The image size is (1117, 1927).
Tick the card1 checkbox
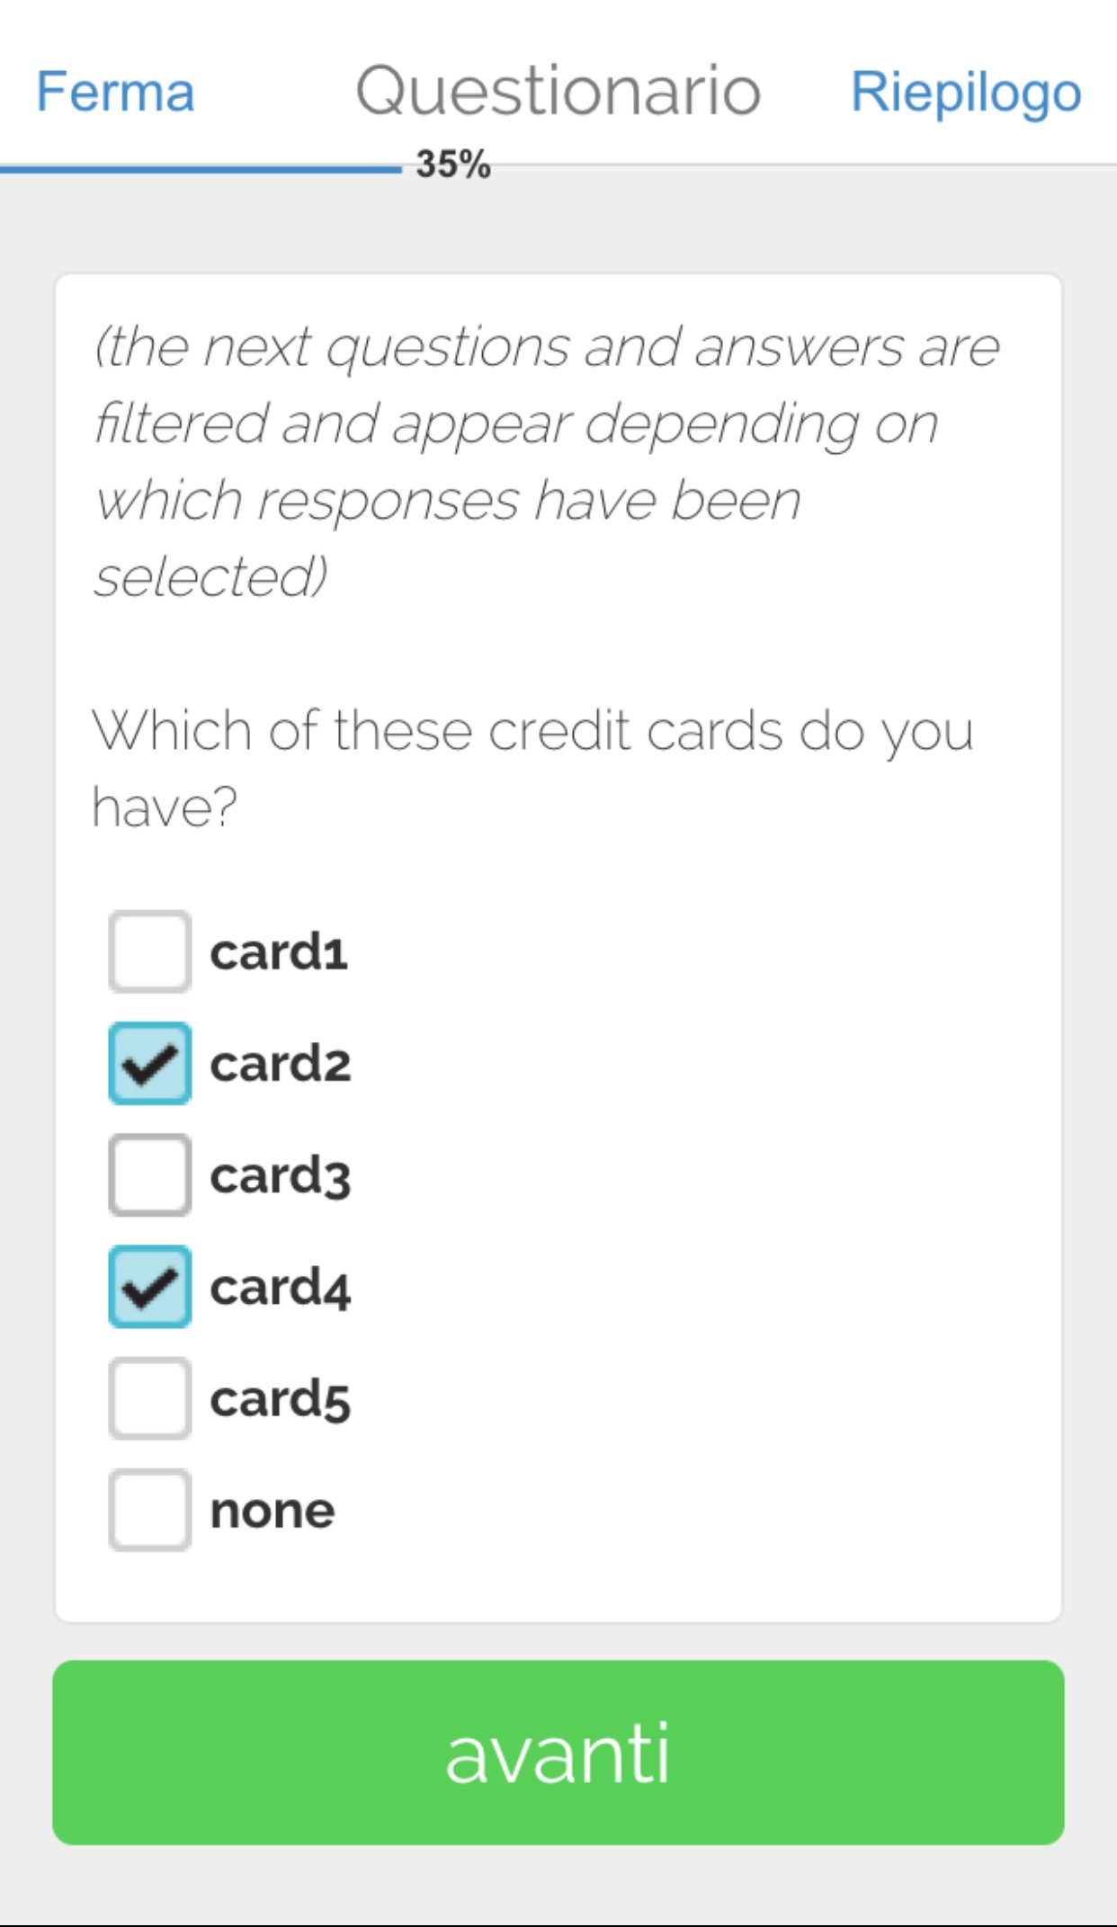pos(149,951)
